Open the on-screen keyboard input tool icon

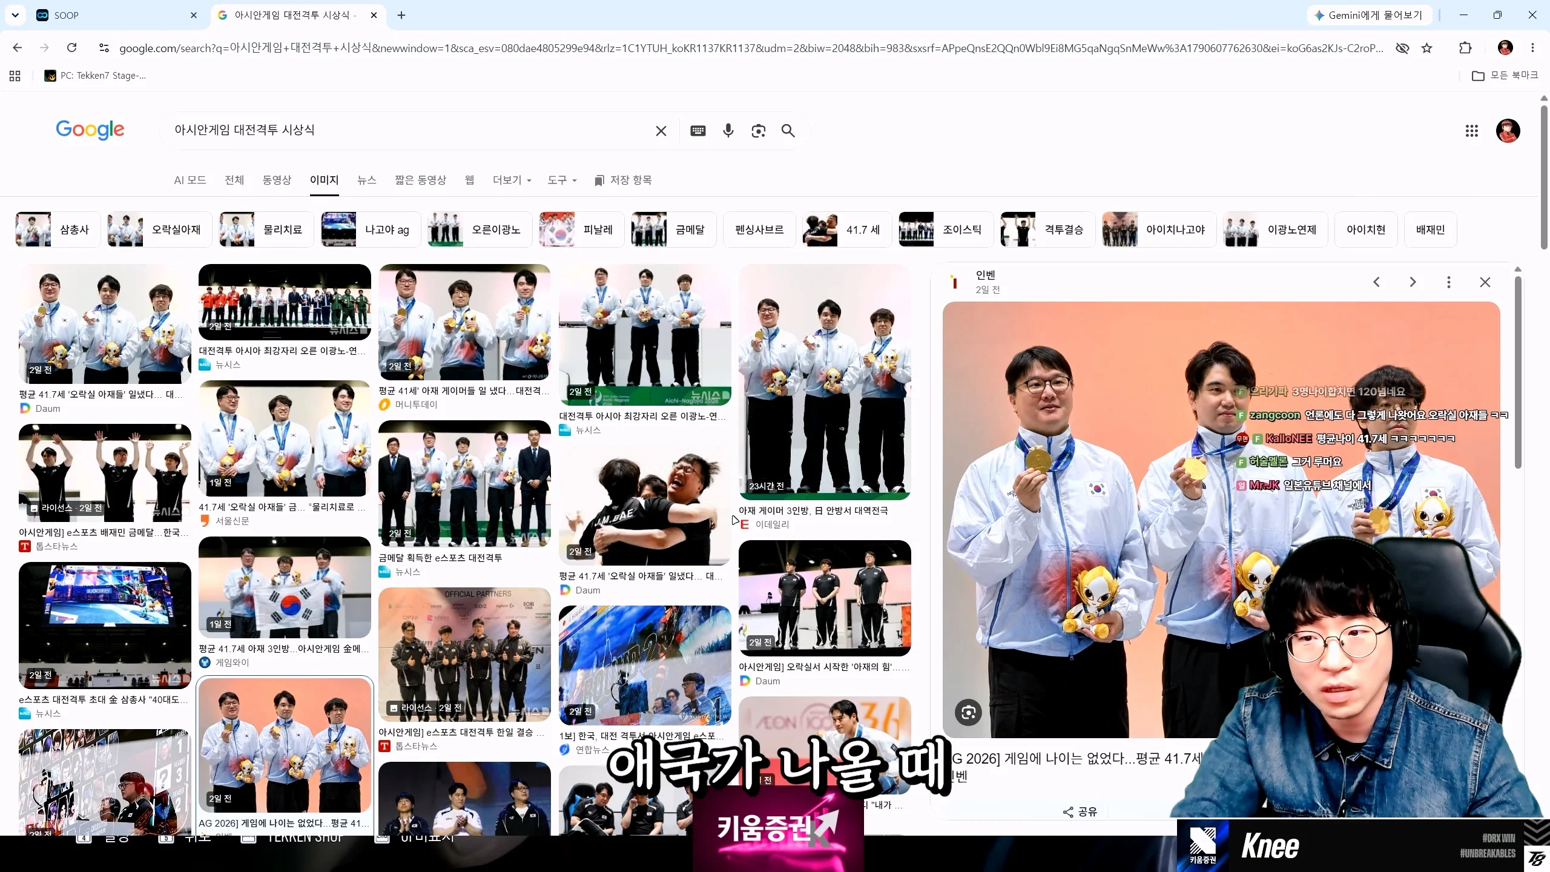[x=698, y=131]
